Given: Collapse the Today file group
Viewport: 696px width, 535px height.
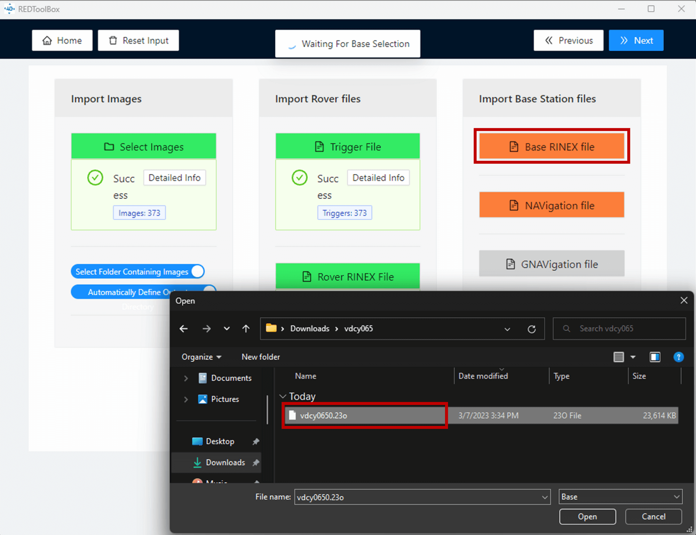Looking at the screenshot, I should point(282,396).
